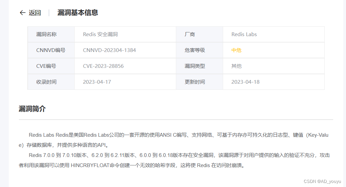Viewport: 346px width, 187px height.
Task: Select the CVE-2023-28856 value
Action: 103,66
